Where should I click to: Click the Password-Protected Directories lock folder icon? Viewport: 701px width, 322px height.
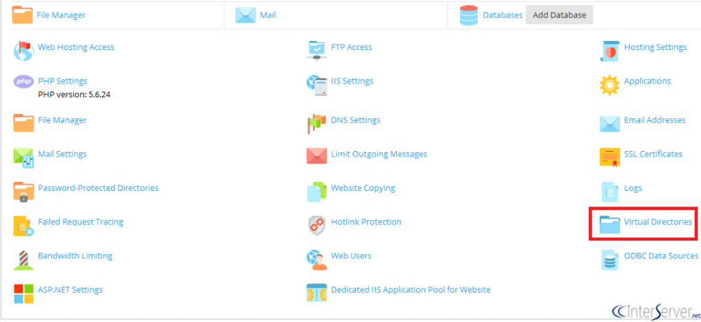[24, 191]
